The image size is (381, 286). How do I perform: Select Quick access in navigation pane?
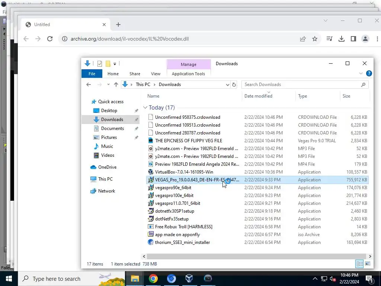(111, 102)
